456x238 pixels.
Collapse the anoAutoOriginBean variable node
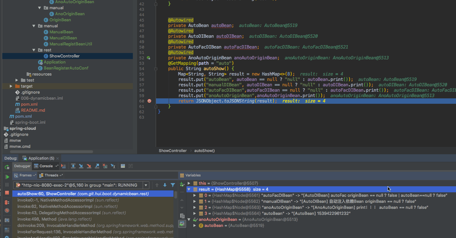[189, 219]
